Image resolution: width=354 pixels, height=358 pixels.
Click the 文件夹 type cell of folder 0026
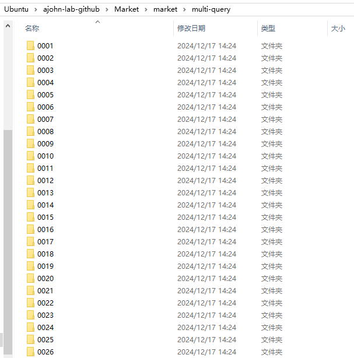pyautogui.click(x=272, y=352)
